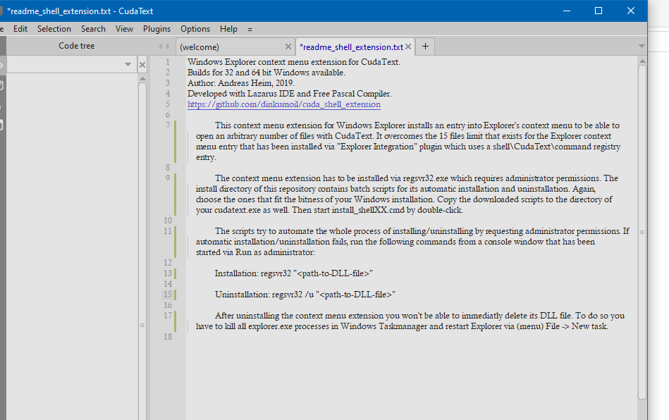Close the (welcome) tab

click(x=288, y=47)
